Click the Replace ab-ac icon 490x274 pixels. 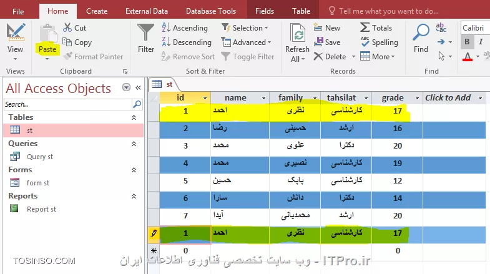tap(441, 27)
